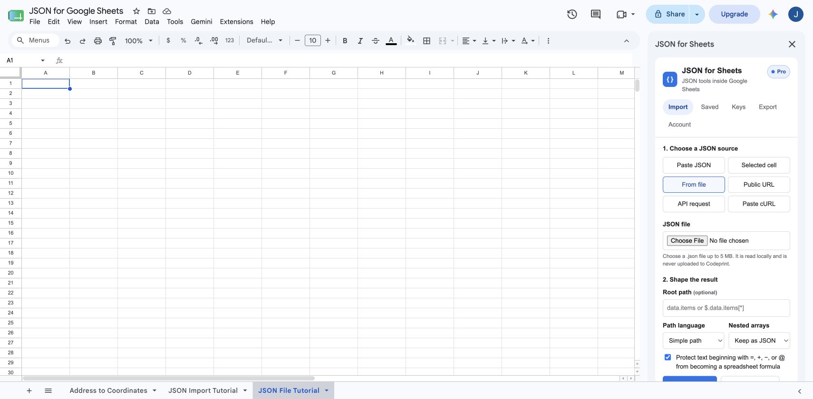Click the Upgrade button
Image resolution: width=813 pixels, height=399 pixels.
click(x=735, y=14)
